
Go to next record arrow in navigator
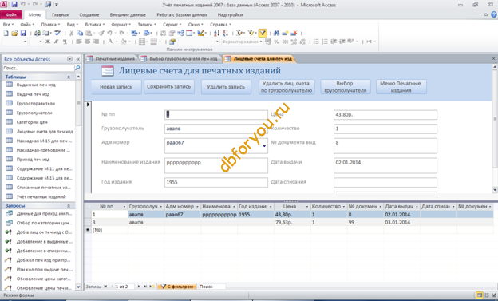[139, 287]
